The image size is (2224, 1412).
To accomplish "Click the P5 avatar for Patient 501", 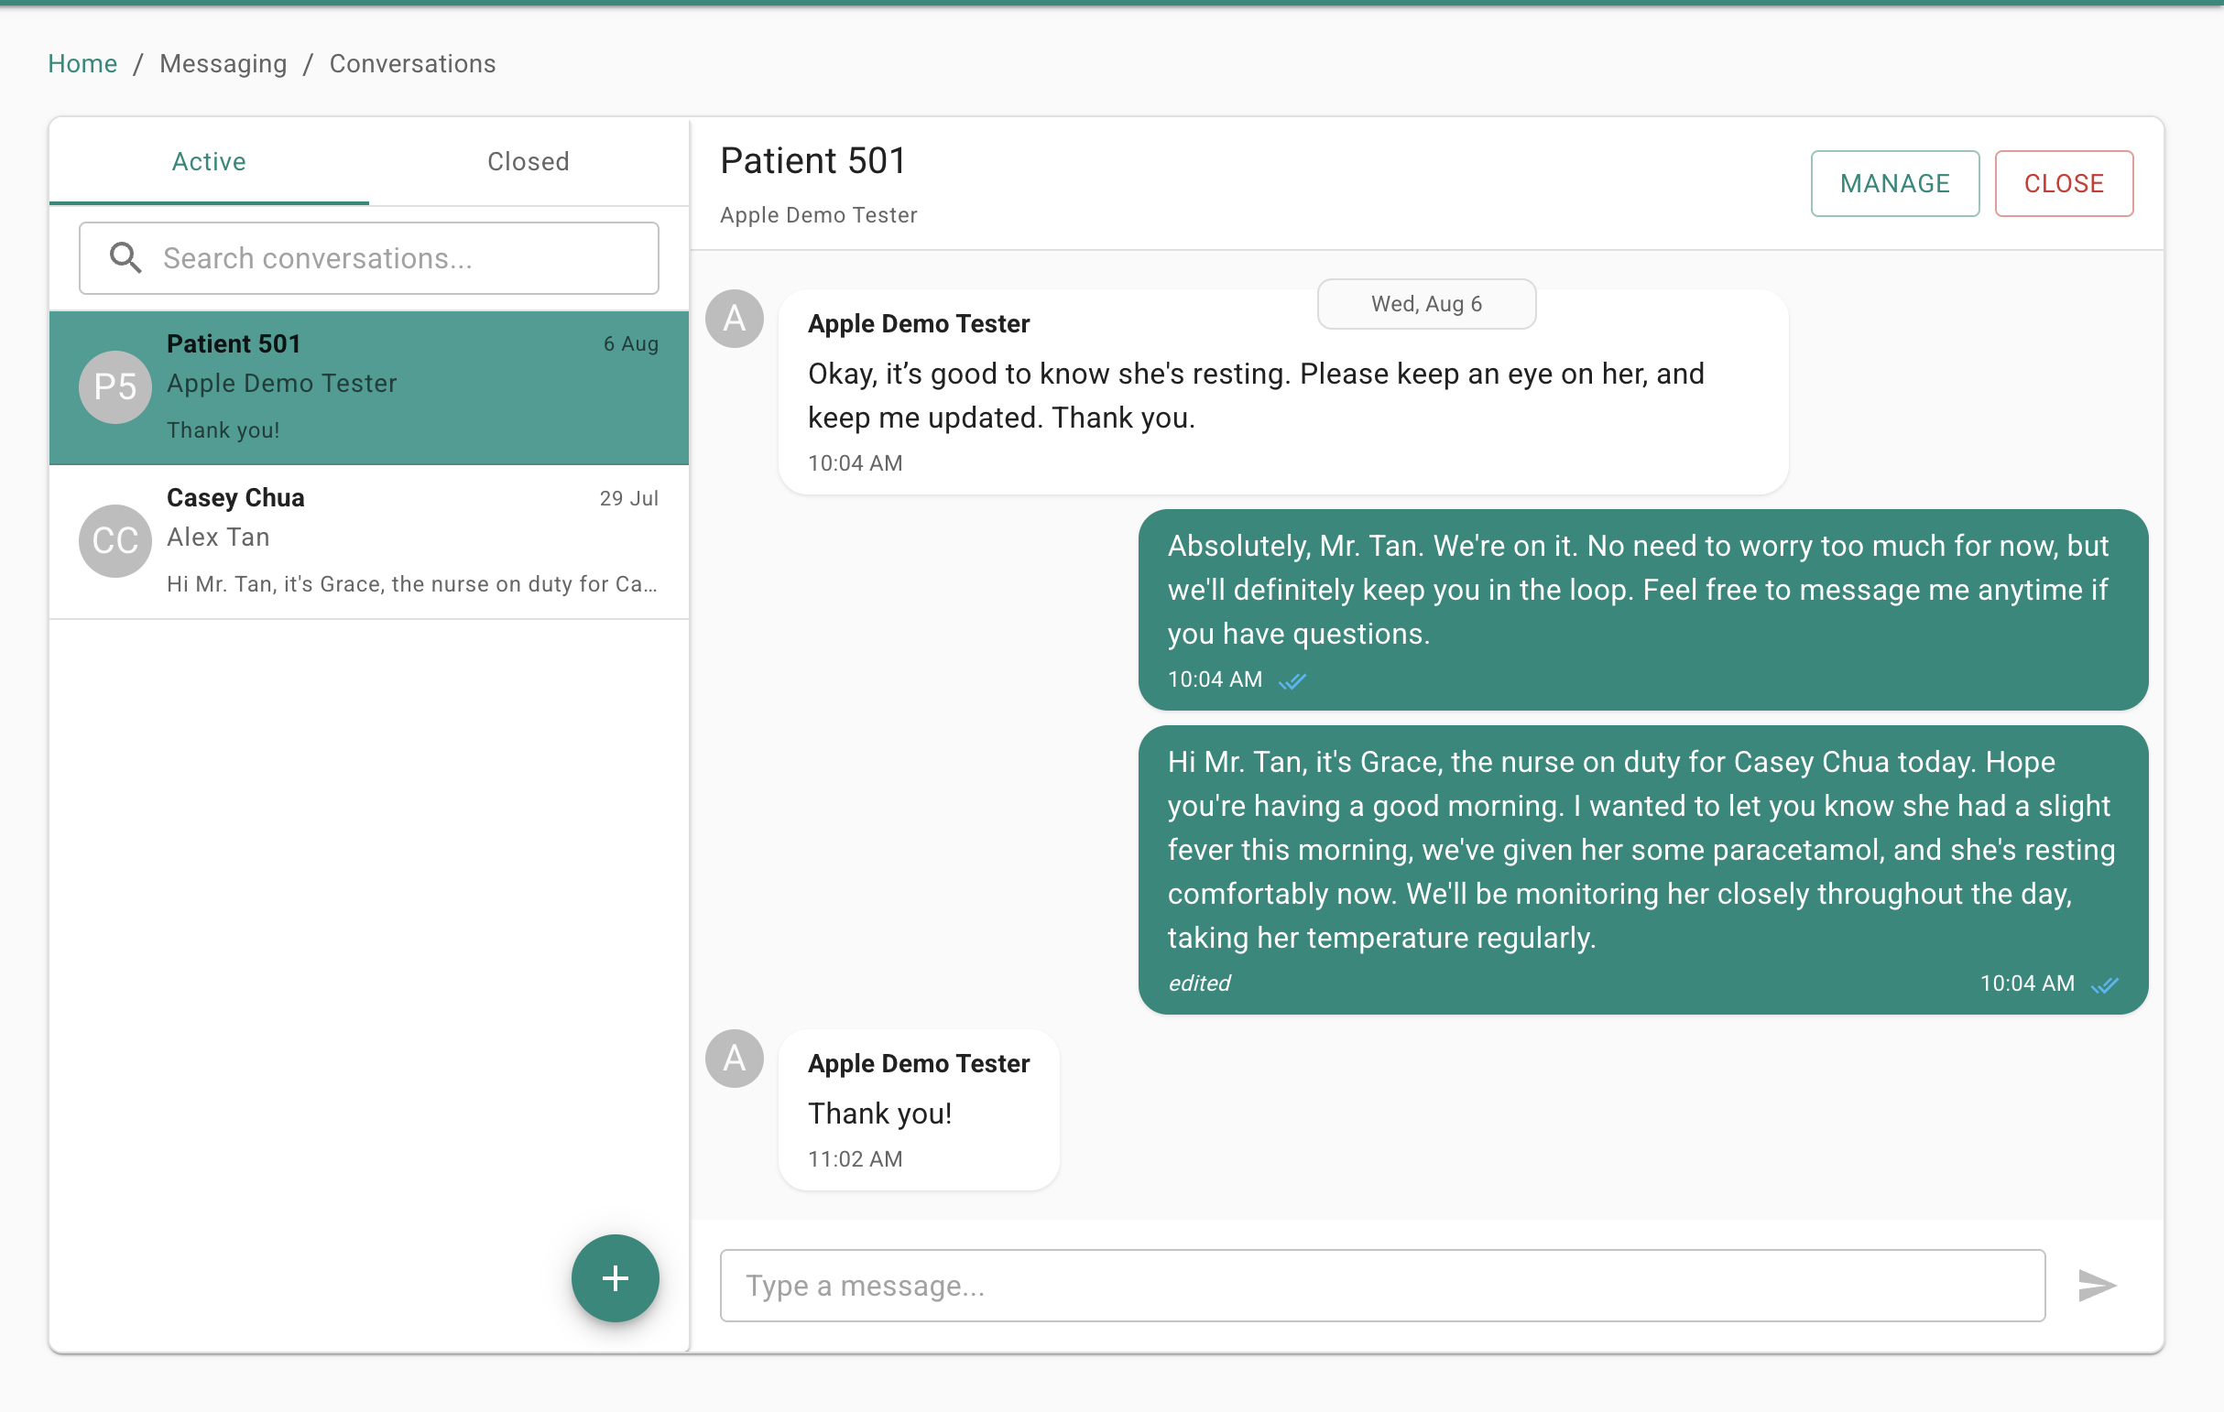I will pos(114,387).
